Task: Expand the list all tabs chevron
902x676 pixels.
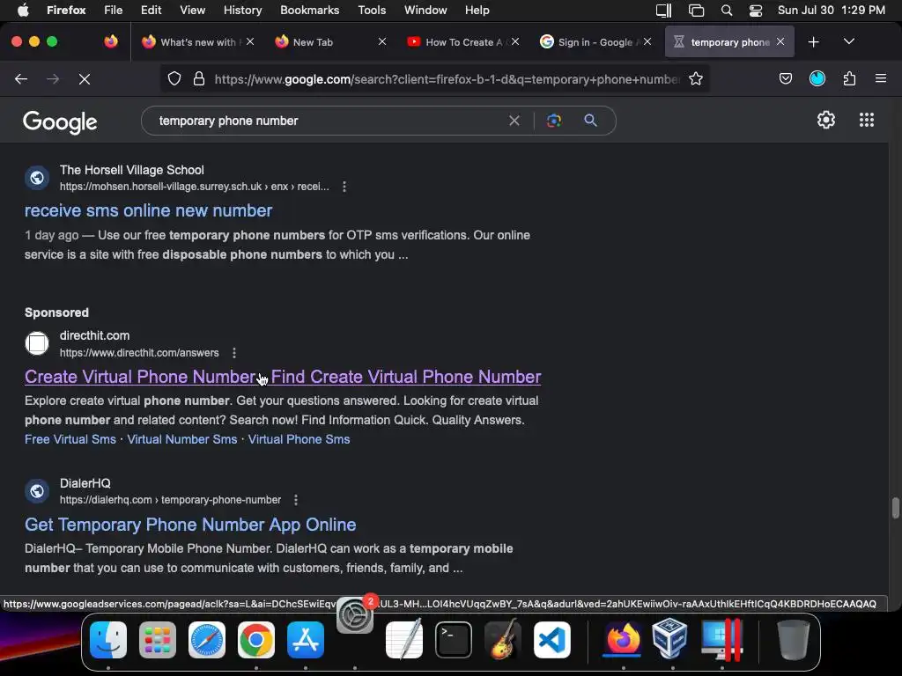Action: coord(848,41)
